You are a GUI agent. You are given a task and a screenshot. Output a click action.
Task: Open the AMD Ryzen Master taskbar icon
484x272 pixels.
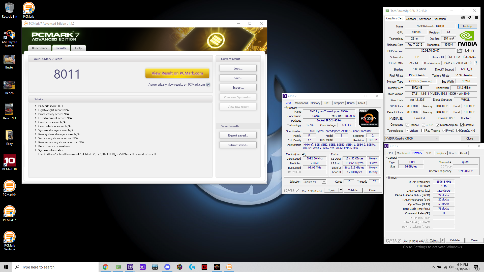point(217,267)
